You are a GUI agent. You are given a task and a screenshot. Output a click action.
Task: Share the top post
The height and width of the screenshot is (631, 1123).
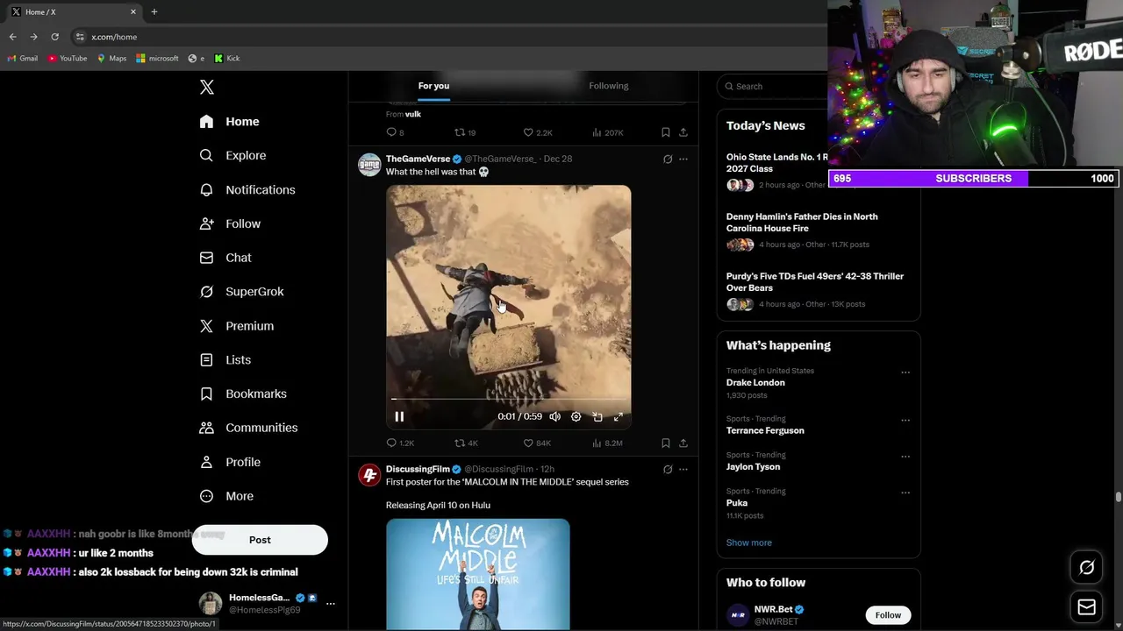[683, 132]
